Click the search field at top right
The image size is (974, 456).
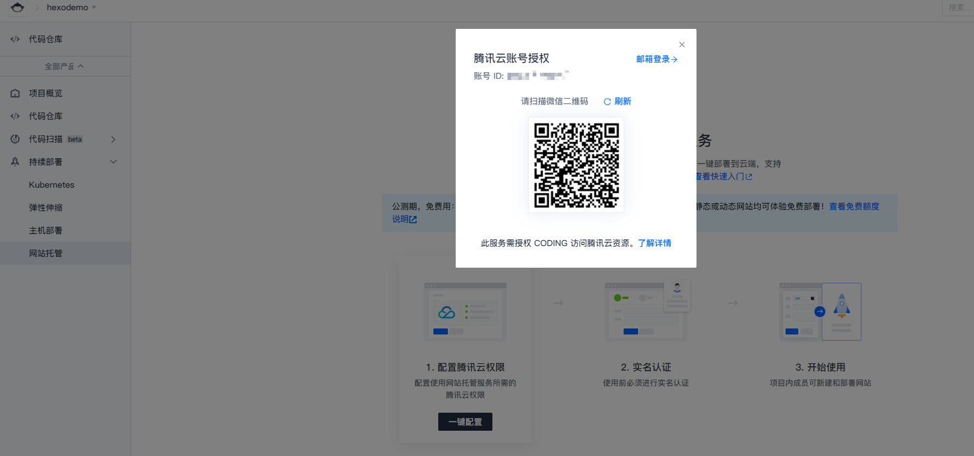[x=958, y=7]
